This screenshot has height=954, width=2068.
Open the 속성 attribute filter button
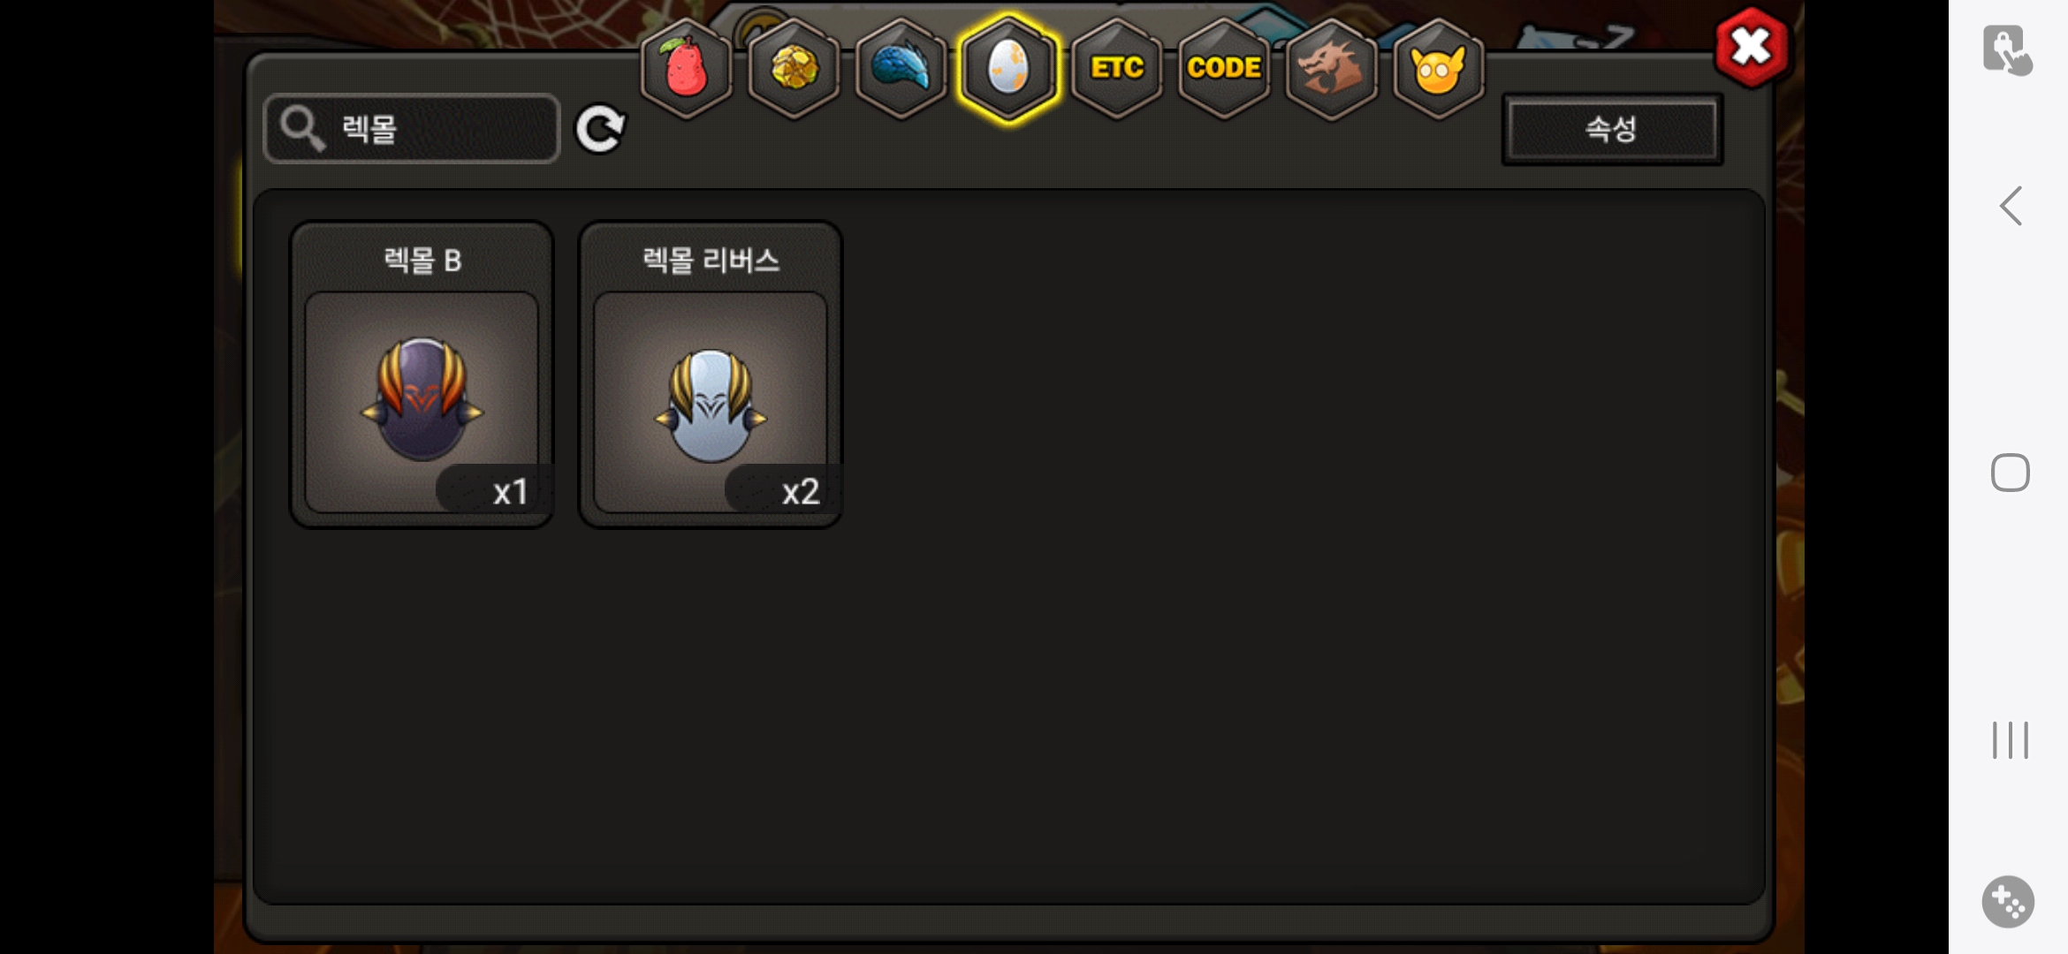coord(1612,129)
